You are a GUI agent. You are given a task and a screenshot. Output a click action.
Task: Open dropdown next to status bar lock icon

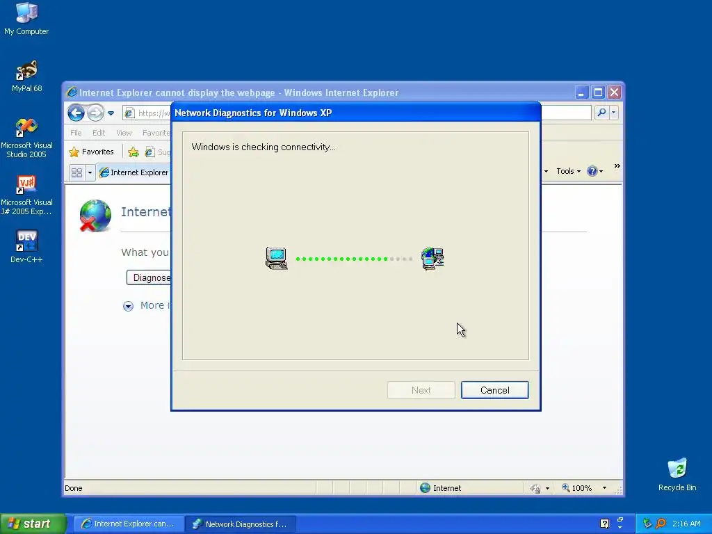coord(547,488)
